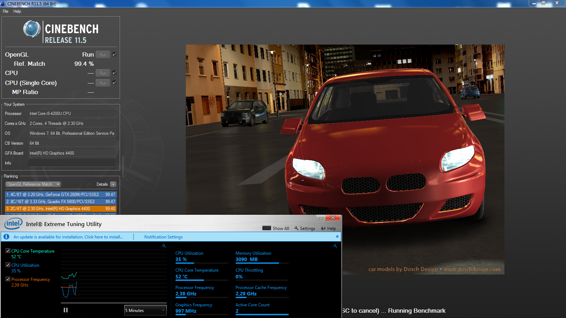
Task: Click the Active Core Count value '2'
Action: [x=237, y=311]
